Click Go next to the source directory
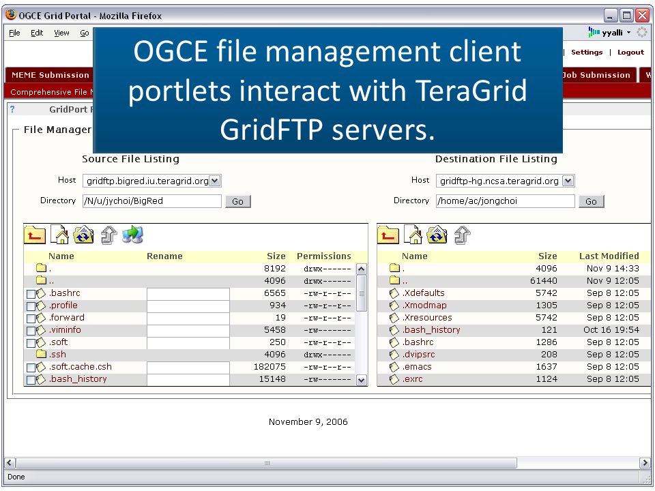The width and height of the screenshot is (655, 491). (x=237, y=201)
